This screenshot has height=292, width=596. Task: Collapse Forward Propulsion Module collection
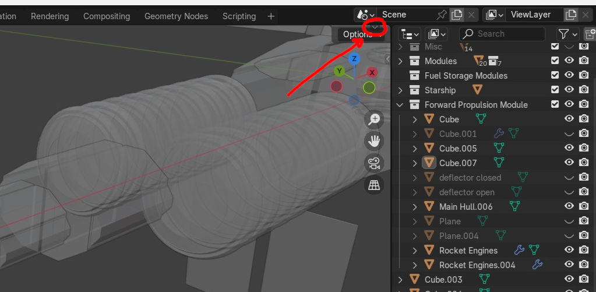(x=400, y=104)
